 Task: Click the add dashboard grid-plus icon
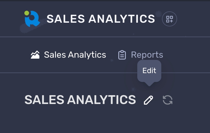point(170,19)
